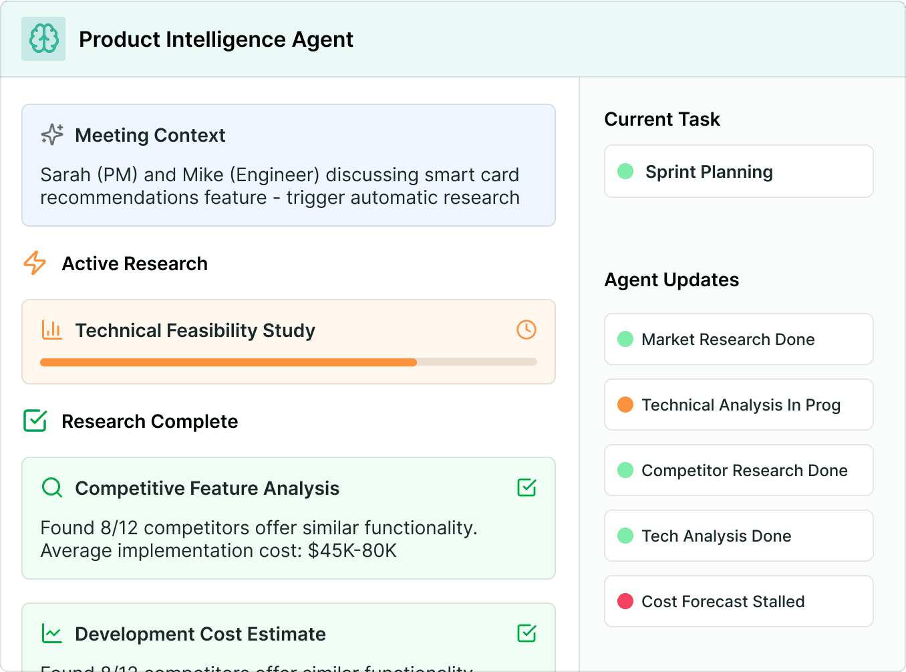
Task: Open the Sprint Planning current task
Action: click(x=739, y=171)
